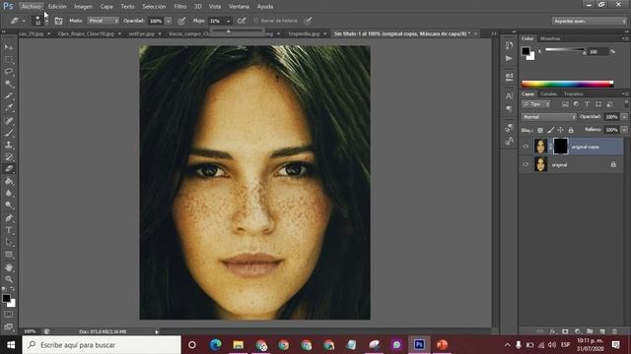Open the Modo dropdown
Screen dimensions: 631x354
point(104,21)
